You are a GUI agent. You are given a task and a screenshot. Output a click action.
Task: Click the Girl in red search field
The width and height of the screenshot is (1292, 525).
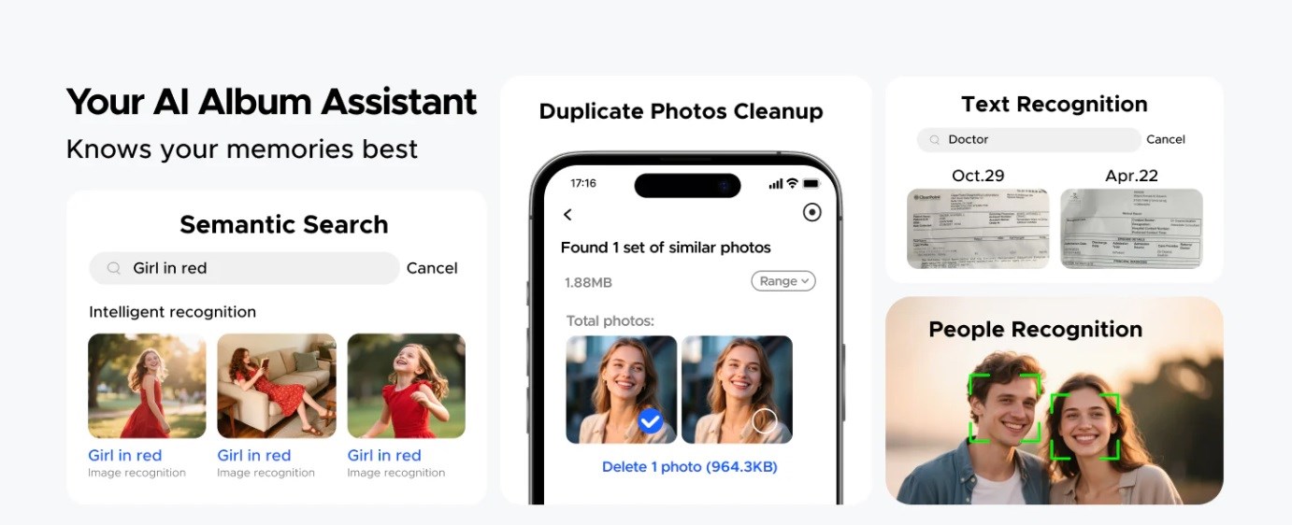[x=244, y=268]
